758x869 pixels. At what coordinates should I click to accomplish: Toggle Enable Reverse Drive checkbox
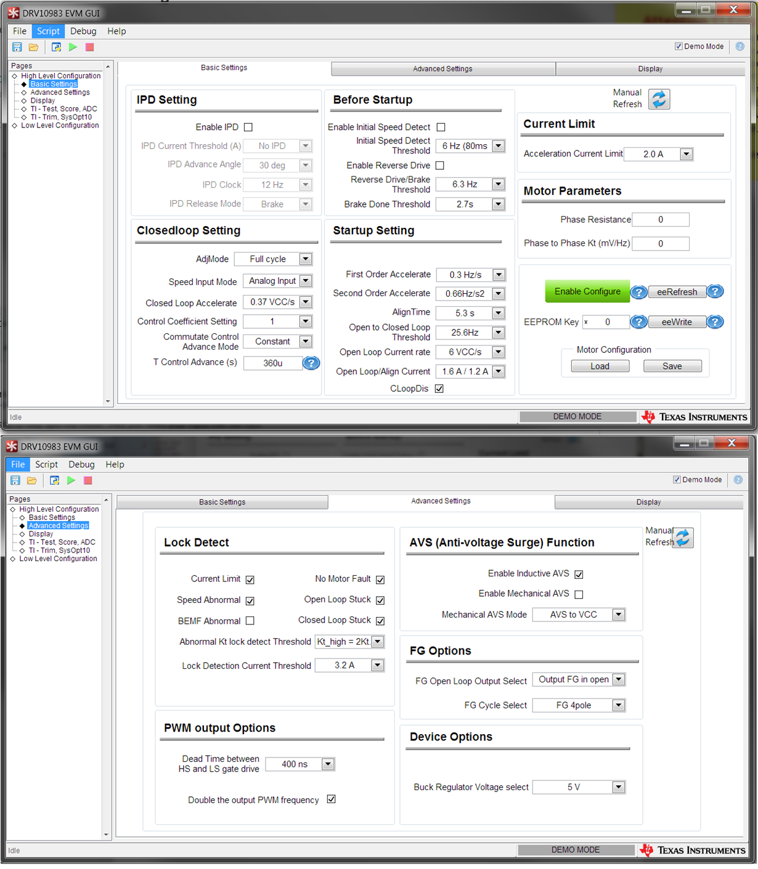(439, 166)
